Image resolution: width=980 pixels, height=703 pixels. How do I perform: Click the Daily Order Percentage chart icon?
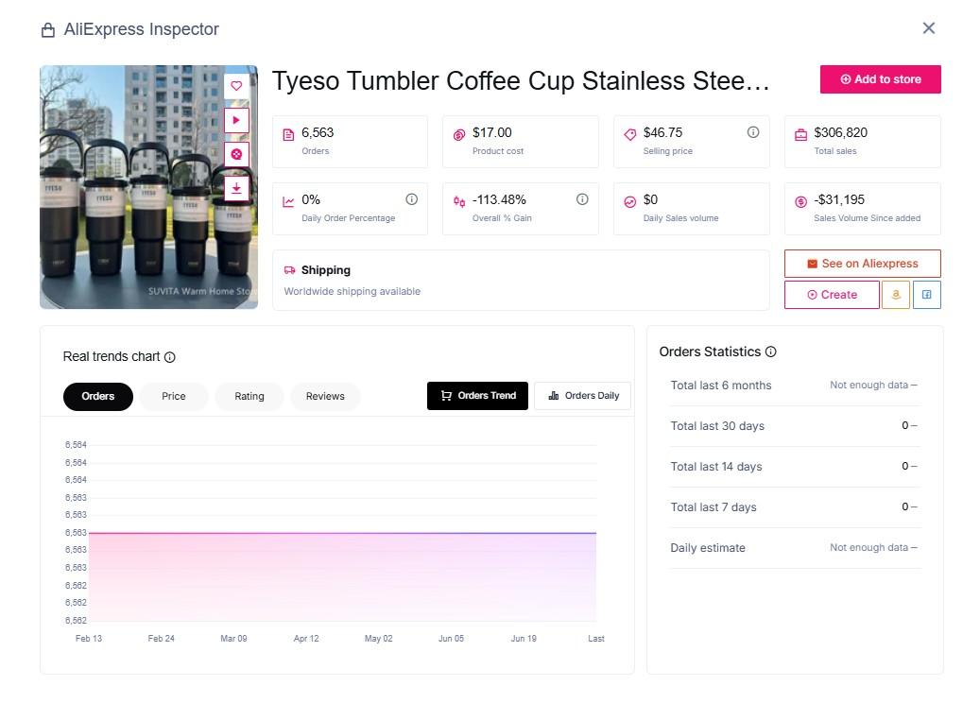coord(288,202)
